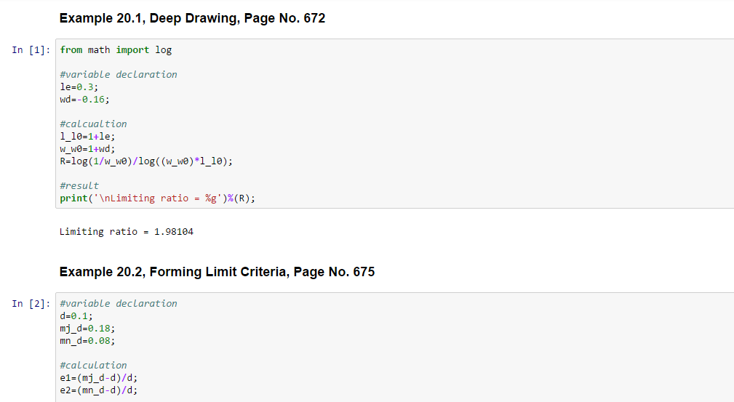Select the In [2] cell prompt
The width and height of the screenshot is (734, 402).
(x=31, y=304)
